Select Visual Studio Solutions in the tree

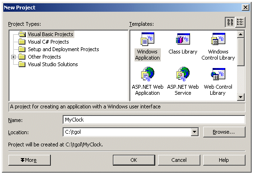(x=53, y=64)
